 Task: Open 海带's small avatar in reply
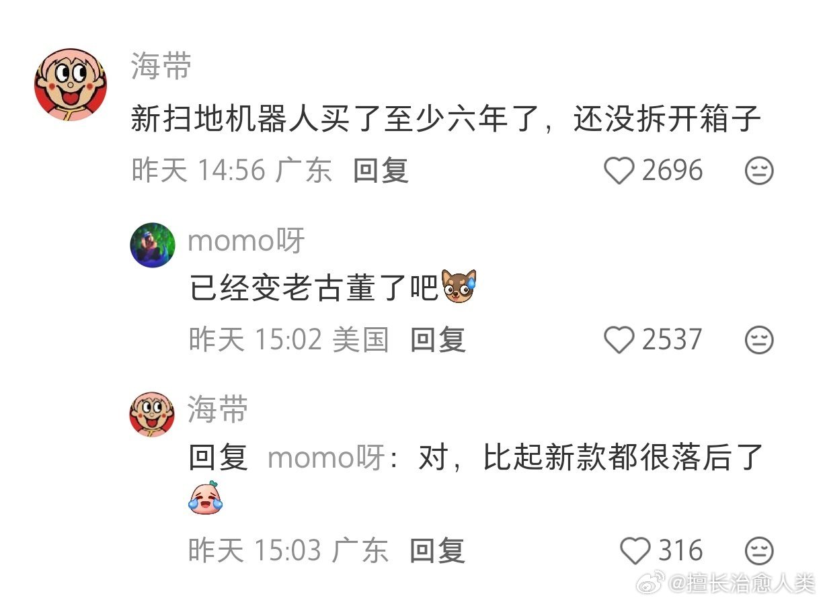153,415
